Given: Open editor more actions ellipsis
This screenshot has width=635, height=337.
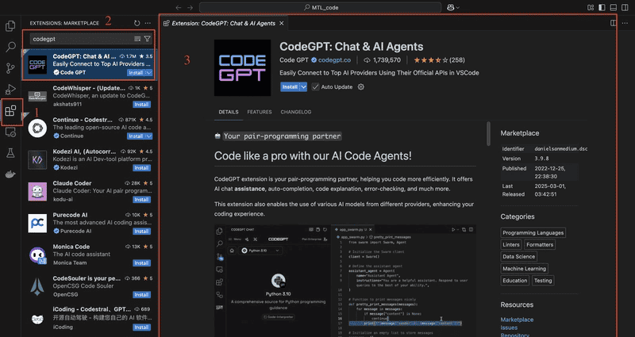Looking at the screenshot, I should pyautogui.click(x=625, y=23).
